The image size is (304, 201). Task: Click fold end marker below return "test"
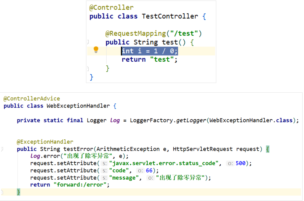click(x=88, y=68)
